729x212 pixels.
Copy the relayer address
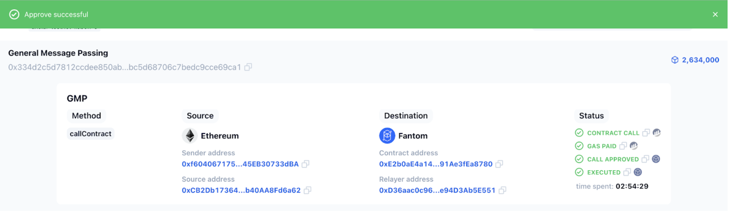(x=503, y=190)
